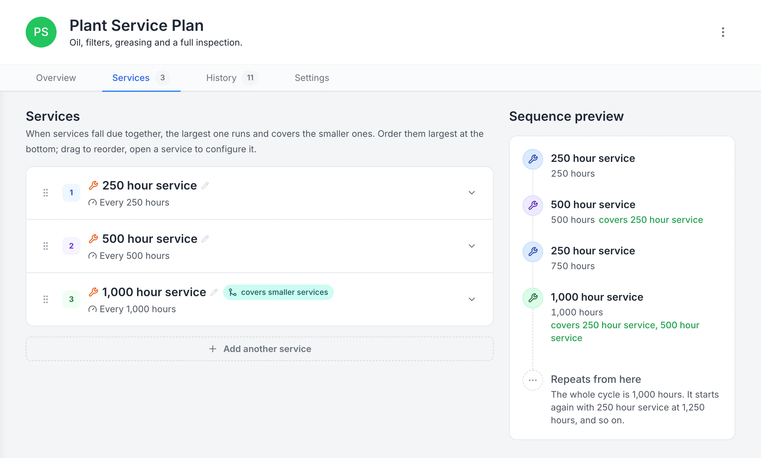Click the Every 250 hours interval text
The width and height of the screenshot is (761, 458).
[x=134, y=203]
